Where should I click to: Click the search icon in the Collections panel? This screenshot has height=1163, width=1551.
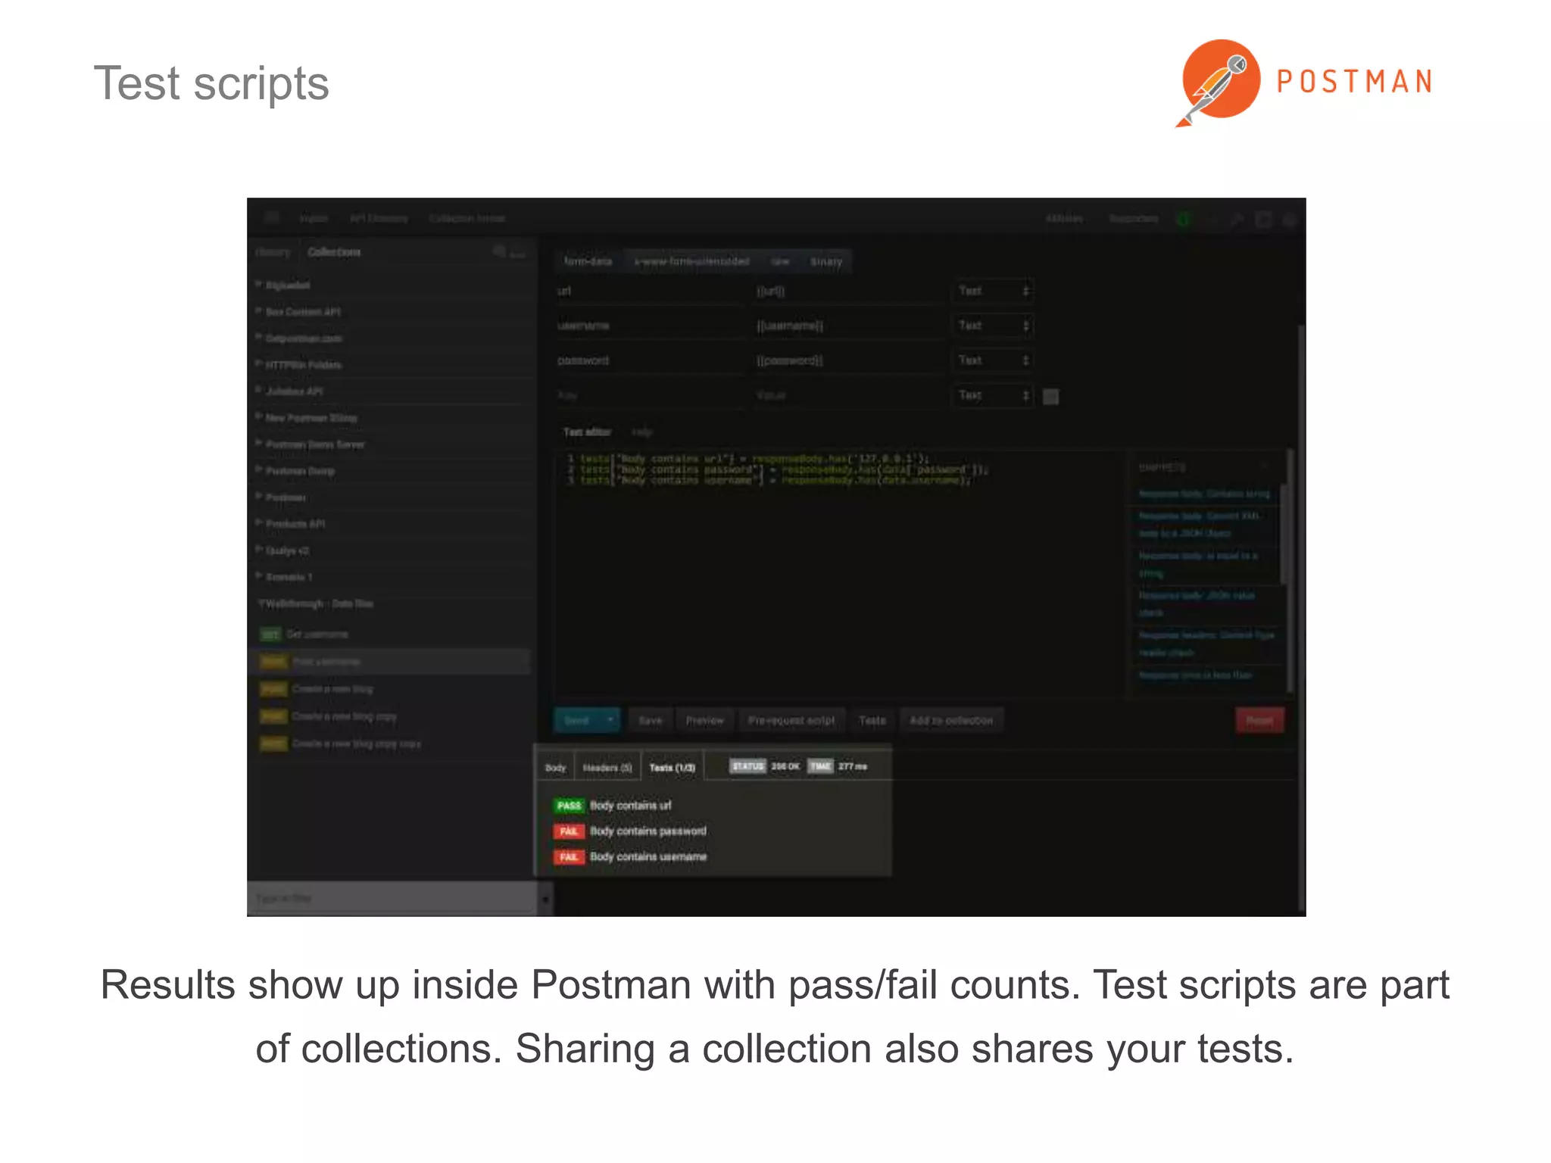498,251
